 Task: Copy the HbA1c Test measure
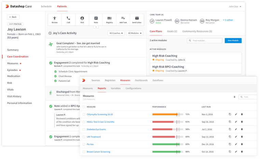coord(230,122)
